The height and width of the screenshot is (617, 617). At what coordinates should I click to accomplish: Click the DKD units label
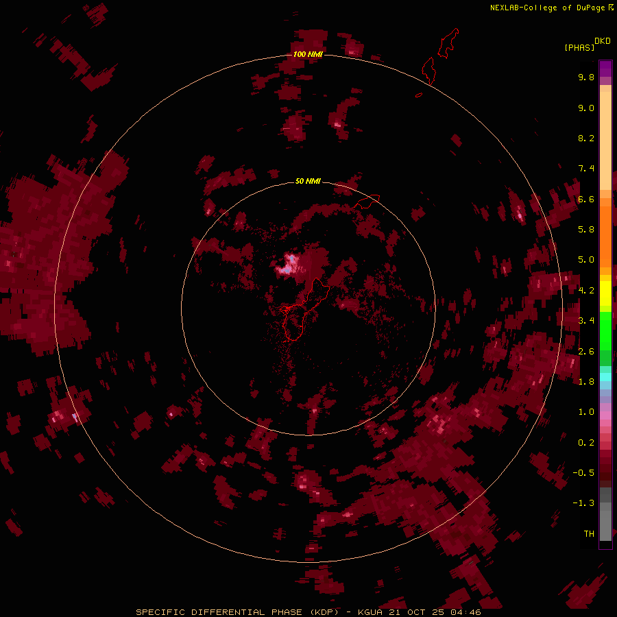[x=603, y=41]
